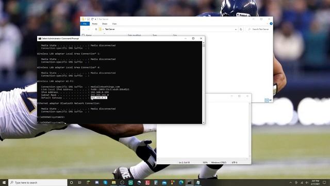Open the red app icon on taskbar
The width and height of the screenshot is (330, 186).
[x=147, y=182]
